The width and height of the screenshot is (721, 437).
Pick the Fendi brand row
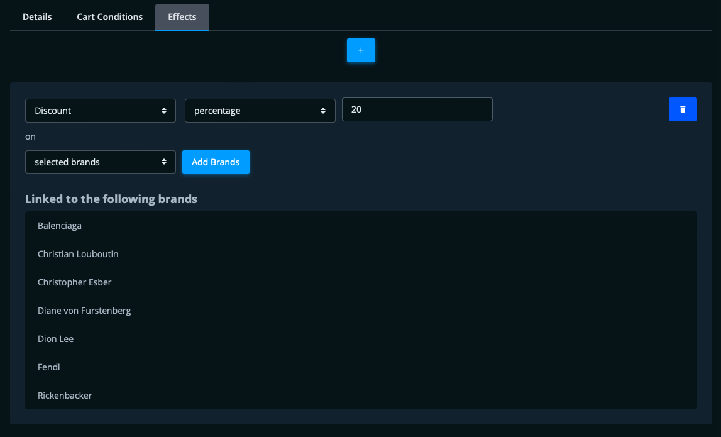49,367
